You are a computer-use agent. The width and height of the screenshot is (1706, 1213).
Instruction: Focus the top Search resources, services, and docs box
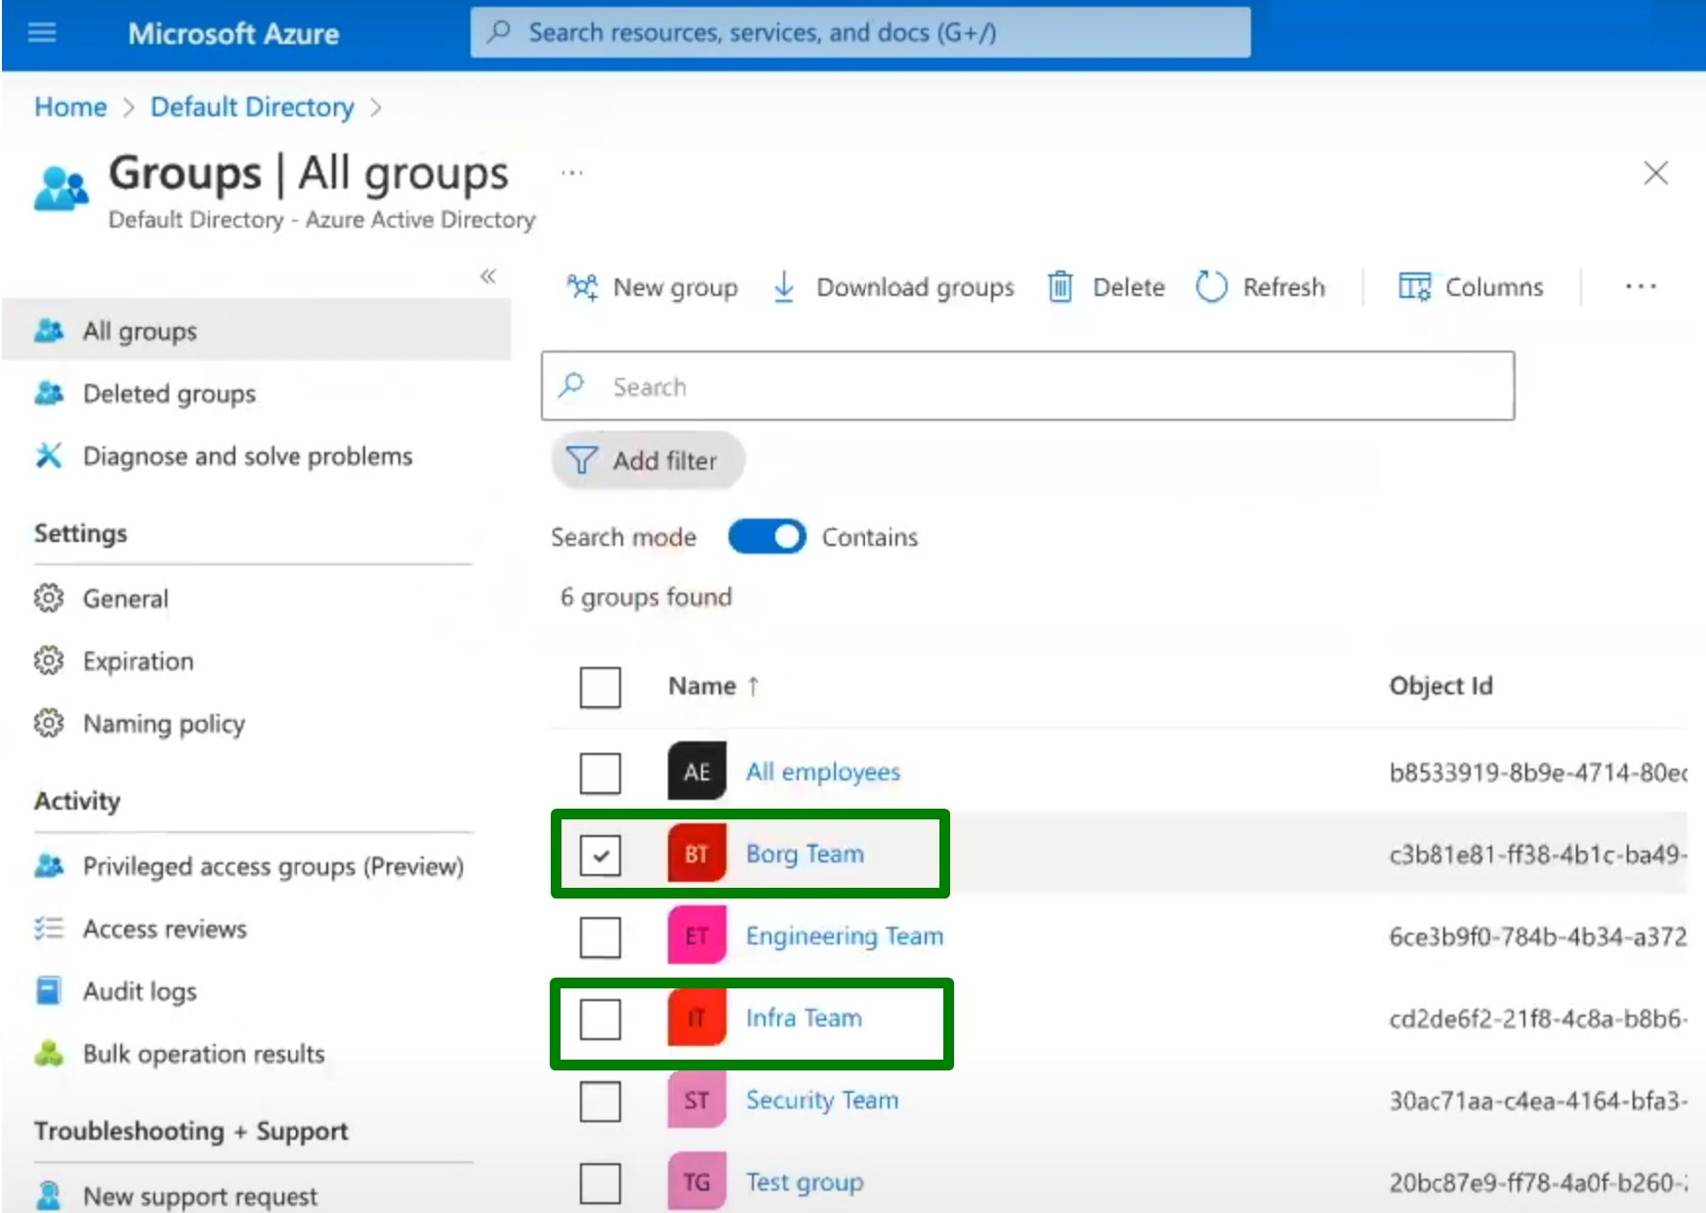(x=859, y=32)
